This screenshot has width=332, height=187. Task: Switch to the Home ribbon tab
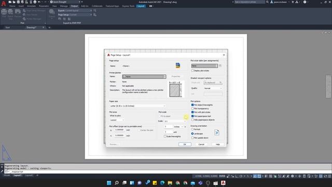coord(12,6)
